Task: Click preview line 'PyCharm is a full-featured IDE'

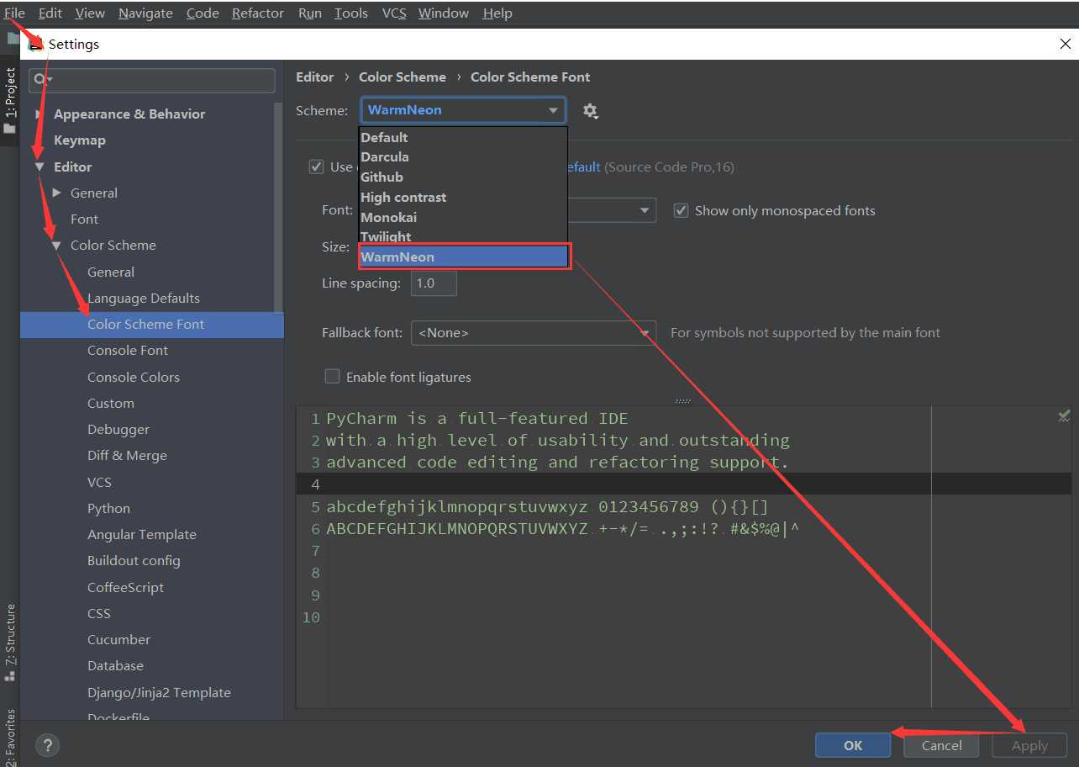Action: [477, 419]
